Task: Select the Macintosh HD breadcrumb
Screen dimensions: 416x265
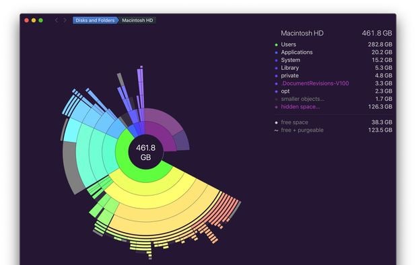Action: [137, 20]
